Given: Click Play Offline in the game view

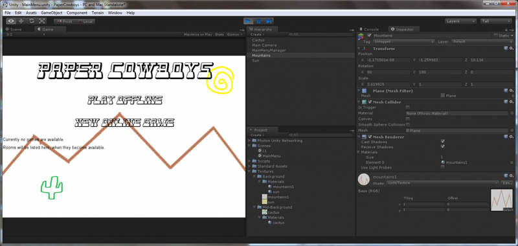Looking at the screenshot, I should click(x=125, y=100).
